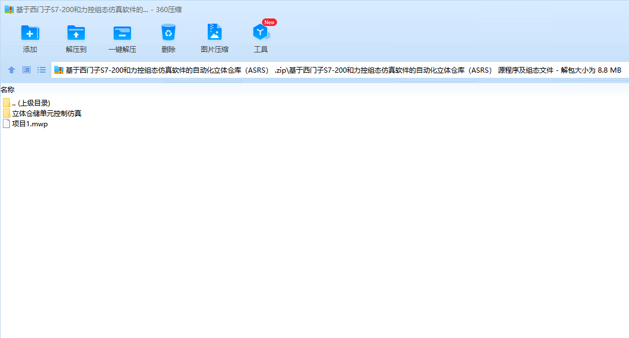This screenshot has width=629, height=338.
Task: Click the archive path address field
Action: click(x=339, y=70)
